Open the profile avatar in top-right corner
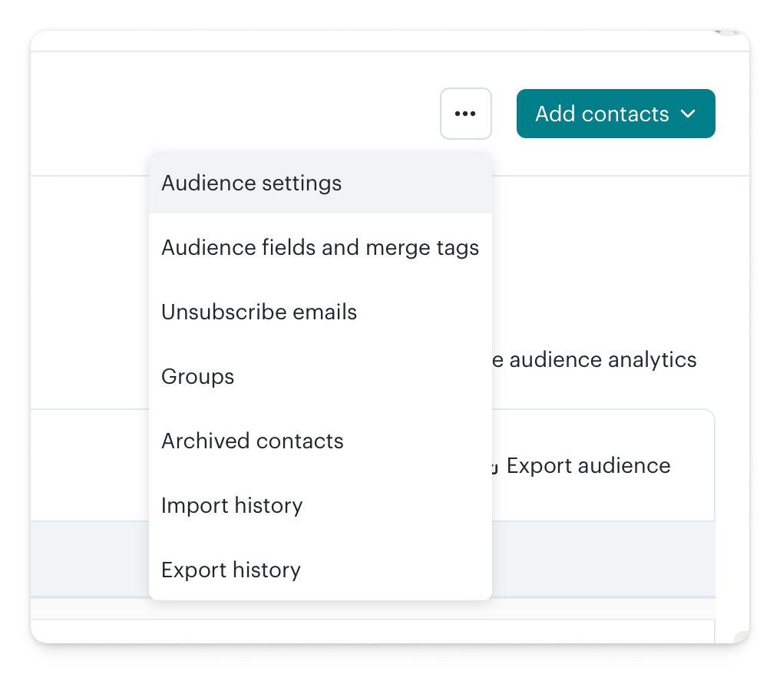 coord(729,33)
